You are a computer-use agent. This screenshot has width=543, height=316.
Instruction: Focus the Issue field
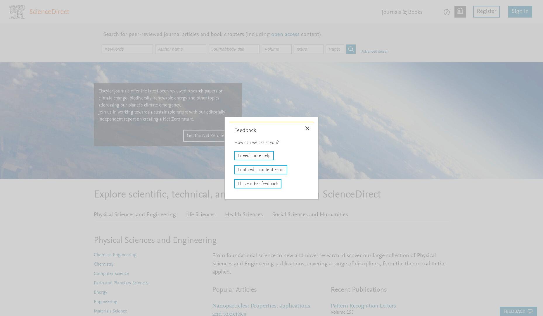point(309,49)
